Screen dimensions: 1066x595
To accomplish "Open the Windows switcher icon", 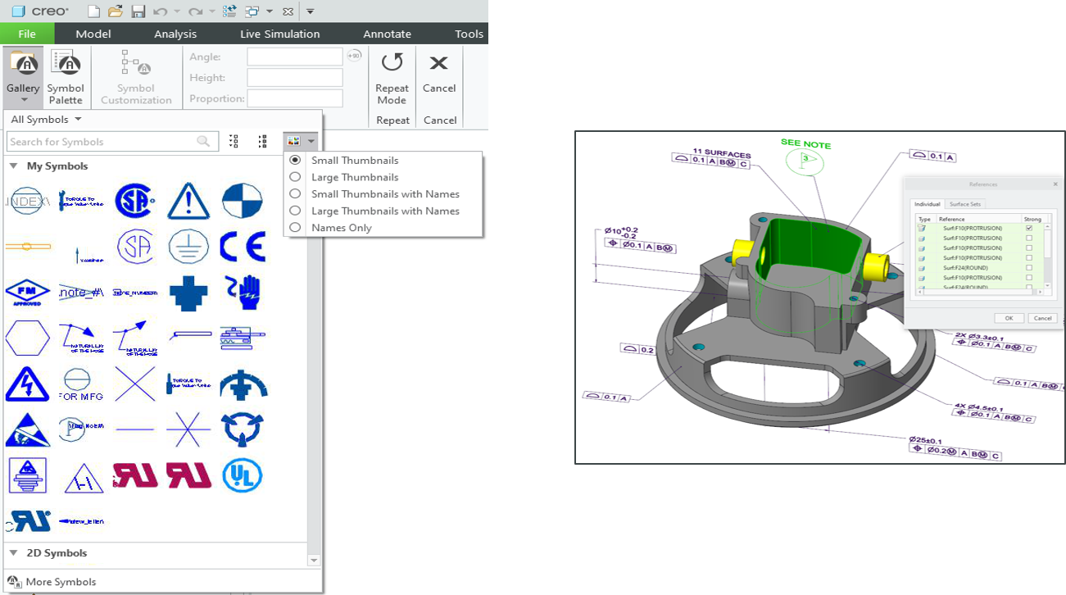I will [252, 11].
